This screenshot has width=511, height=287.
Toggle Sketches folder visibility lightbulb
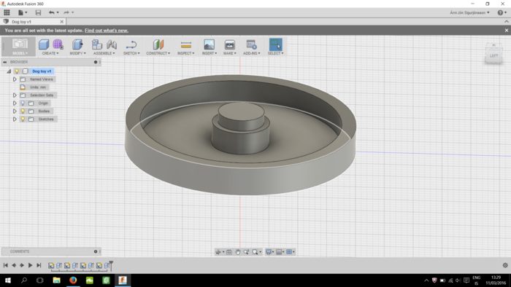pos(23,119)
